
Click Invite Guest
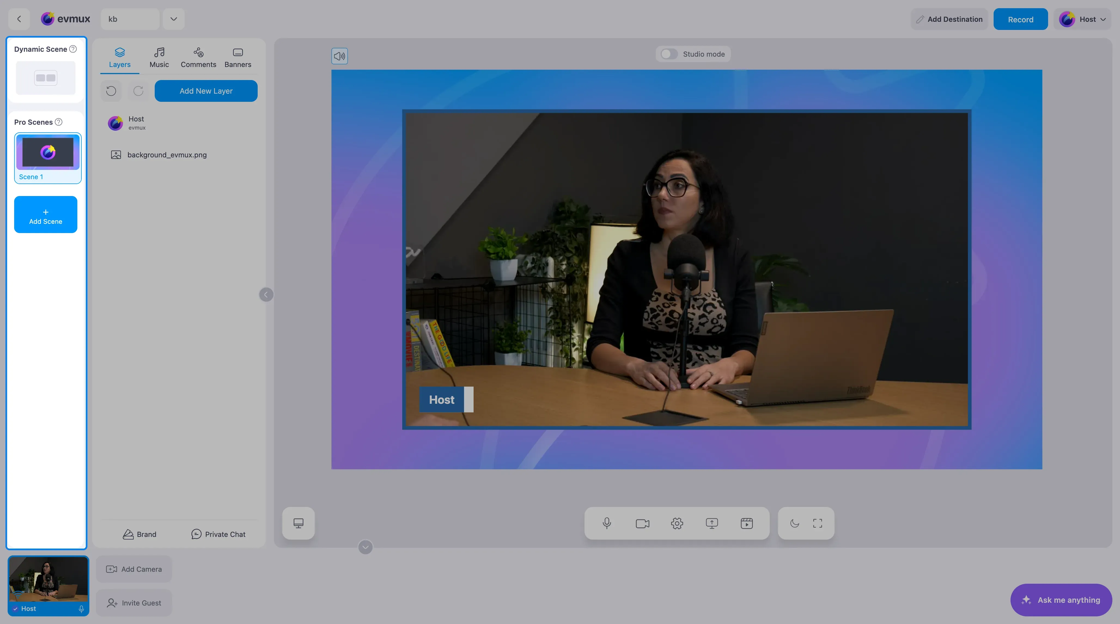click(134, 603)
